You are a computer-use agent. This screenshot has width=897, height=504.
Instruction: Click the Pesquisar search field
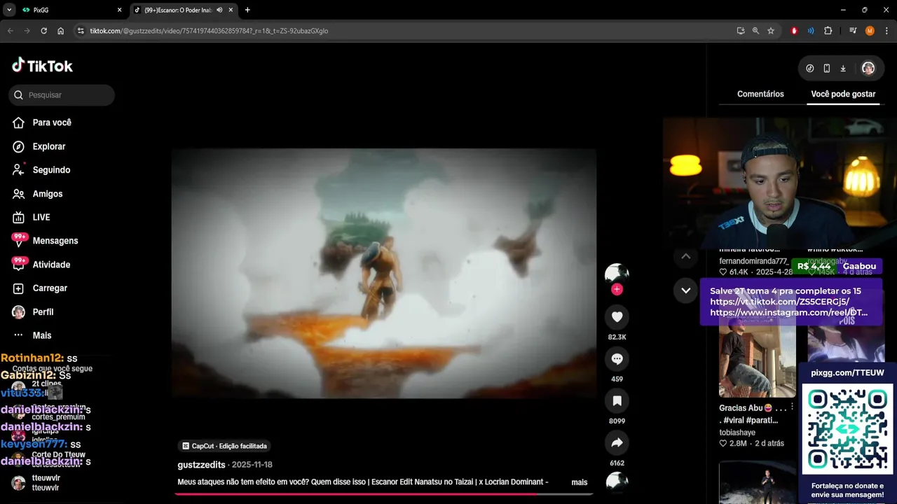tap(62, 95)
